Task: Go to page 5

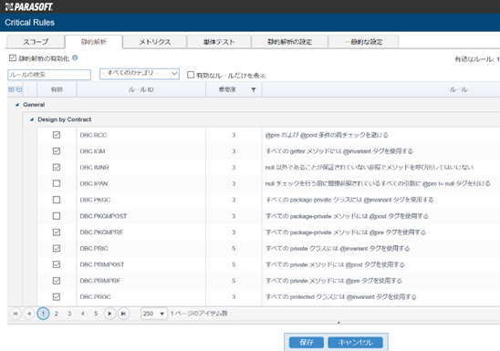Action: coord(96,314)
